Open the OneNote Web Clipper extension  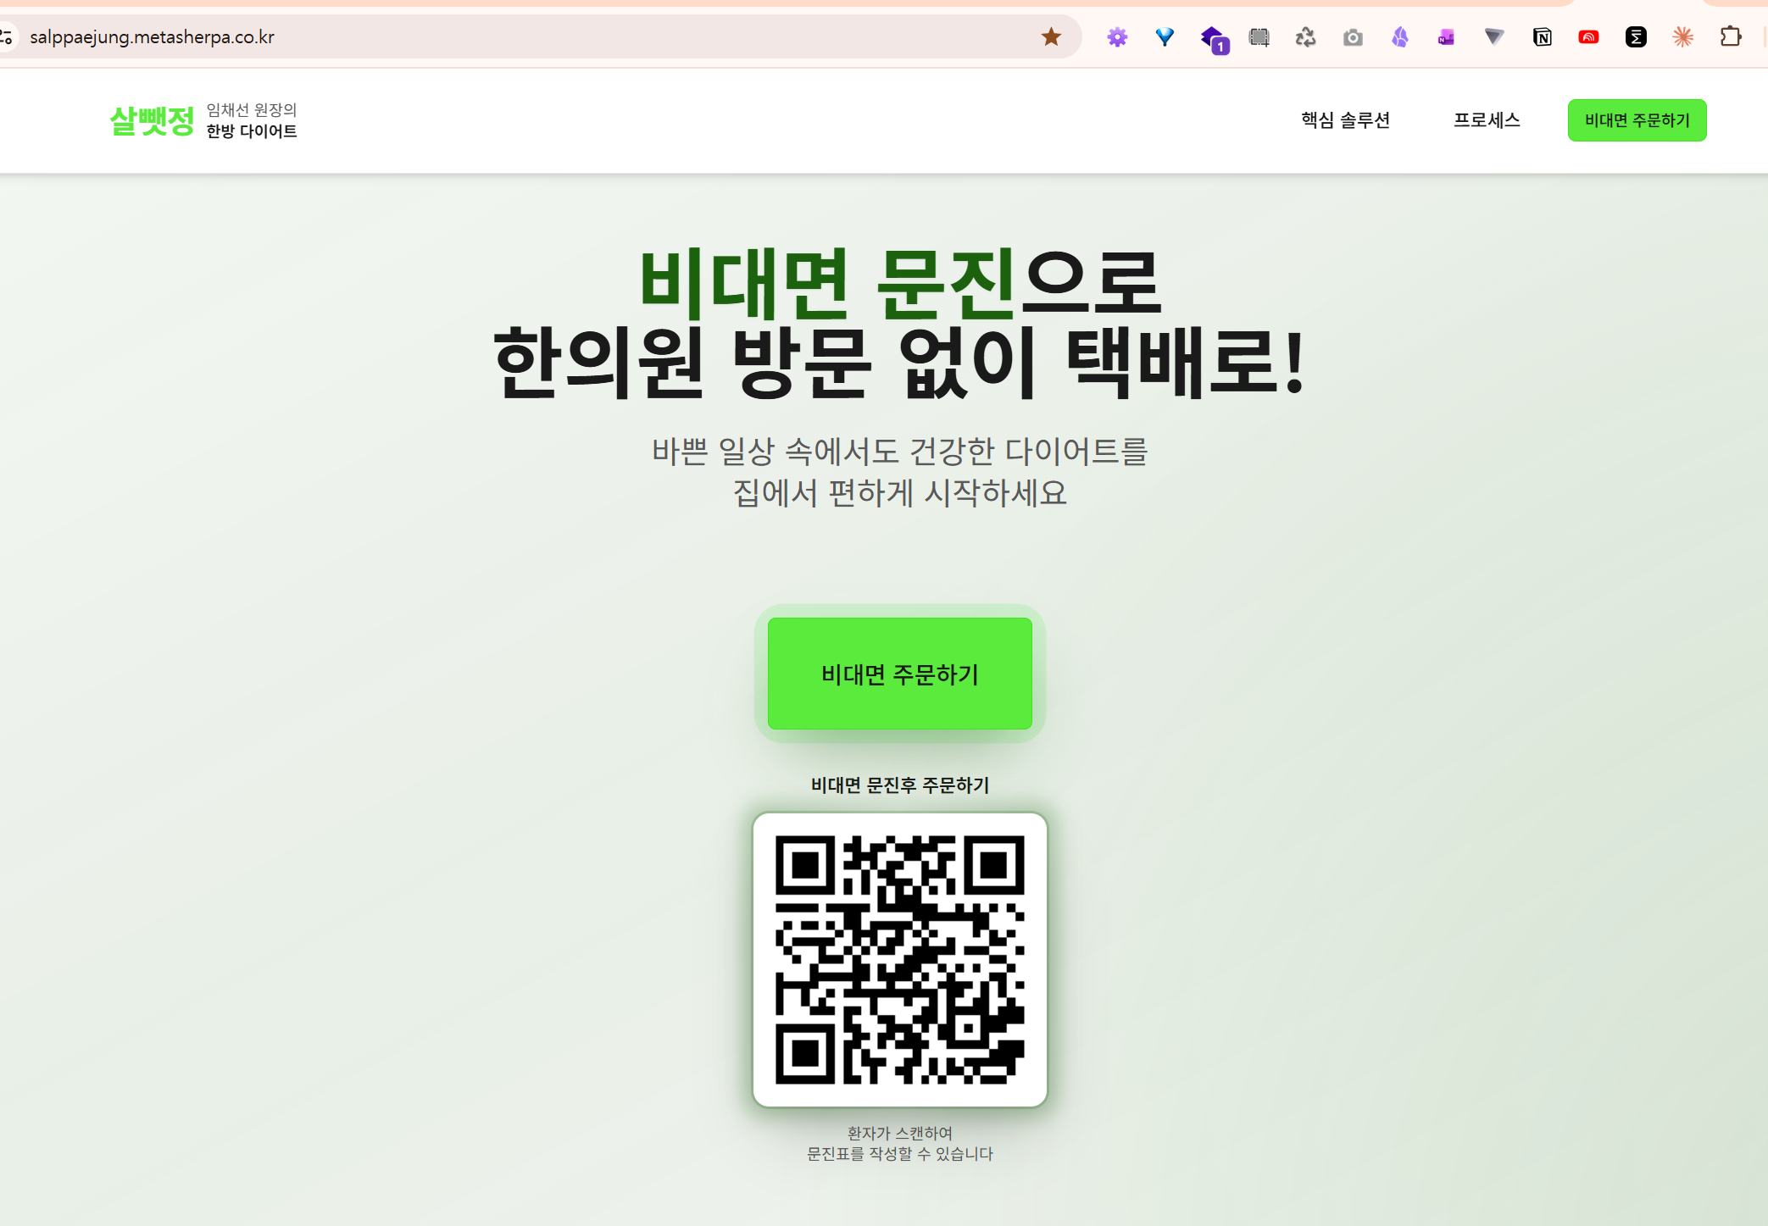click(1445, 36)
